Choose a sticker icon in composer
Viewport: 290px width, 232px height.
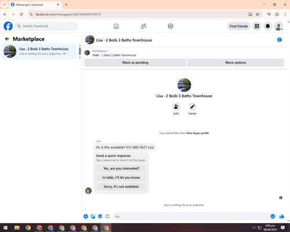(x=100, y=216)
